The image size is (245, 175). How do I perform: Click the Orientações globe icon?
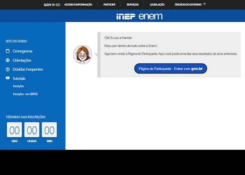pyautogui.click(x=8, y=60)
